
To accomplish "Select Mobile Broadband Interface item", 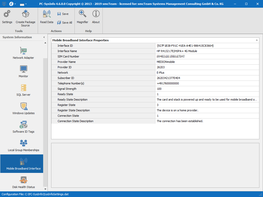I will tap(22, 164).
